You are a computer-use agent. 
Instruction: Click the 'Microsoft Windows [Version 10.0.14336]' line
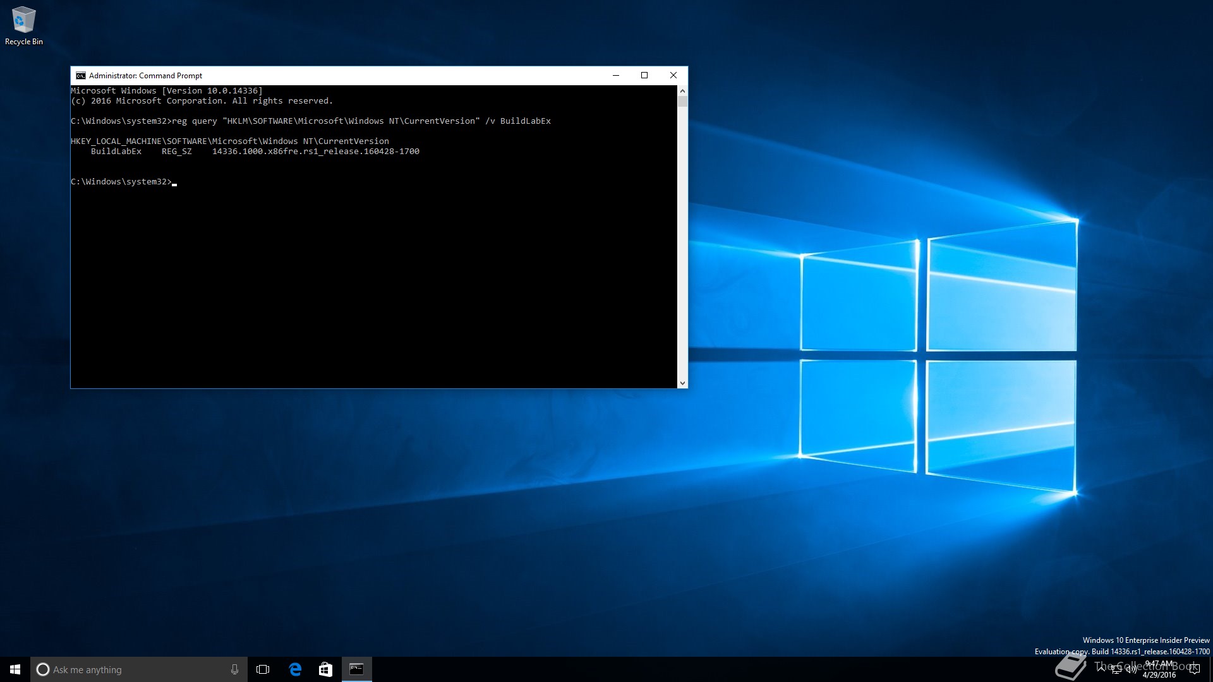click(x=167, y=91)
